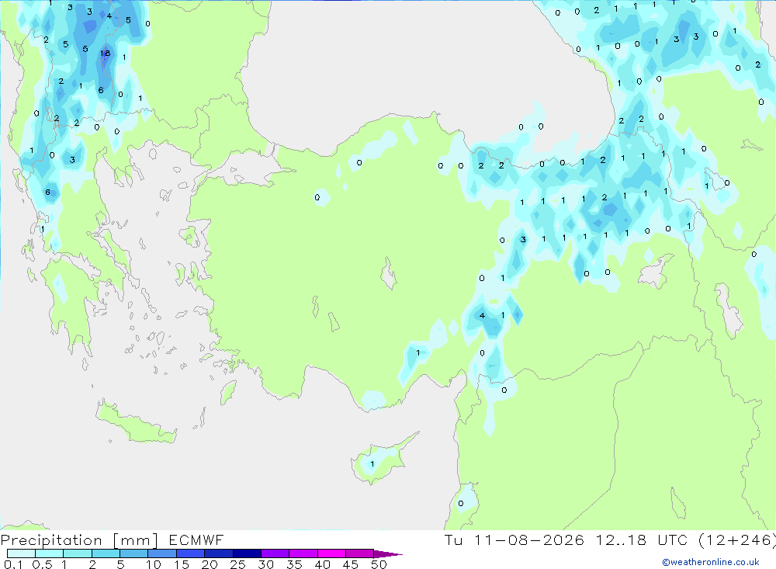Select the 20–25 mm dark blue swatch
Image resolution: width=776 pixels, height=569 pixels.
coord(219,553)
